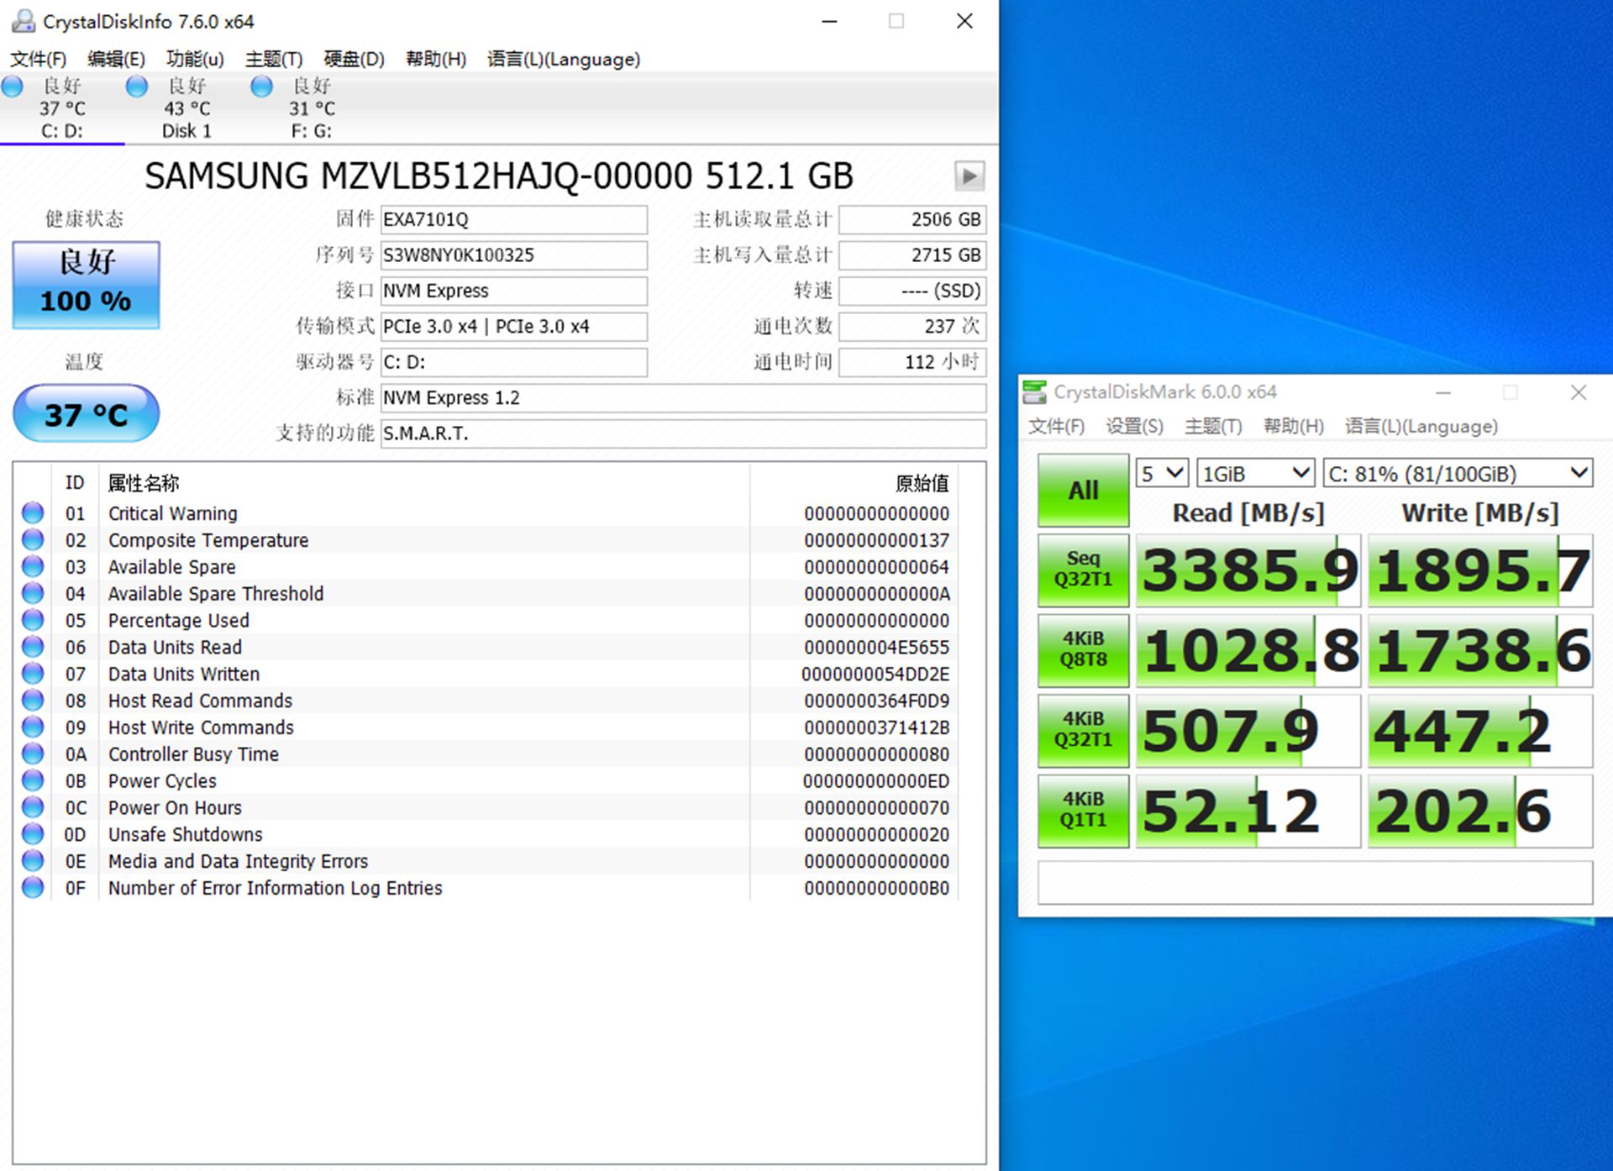Open the test size dropdown showing 1GiB
Viewport: 1613px width, 1171px height.
(x=1253, y=473)
